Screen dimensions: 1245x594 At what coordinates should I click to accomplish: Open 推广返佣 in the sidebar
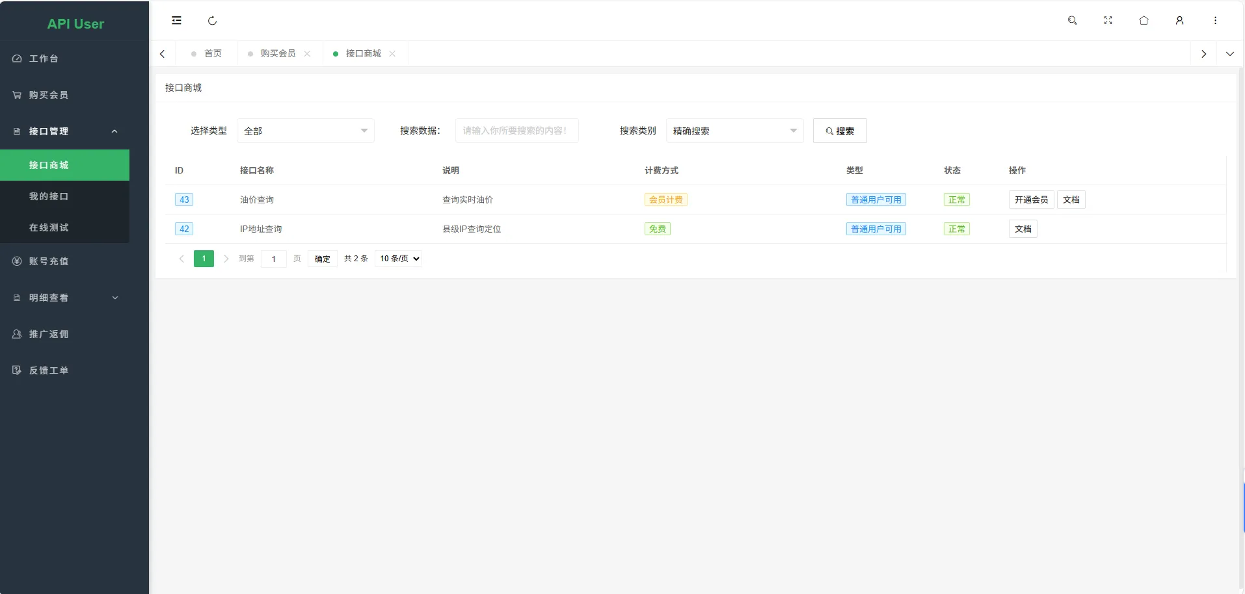pyautogui.click(x=47, y=334)
